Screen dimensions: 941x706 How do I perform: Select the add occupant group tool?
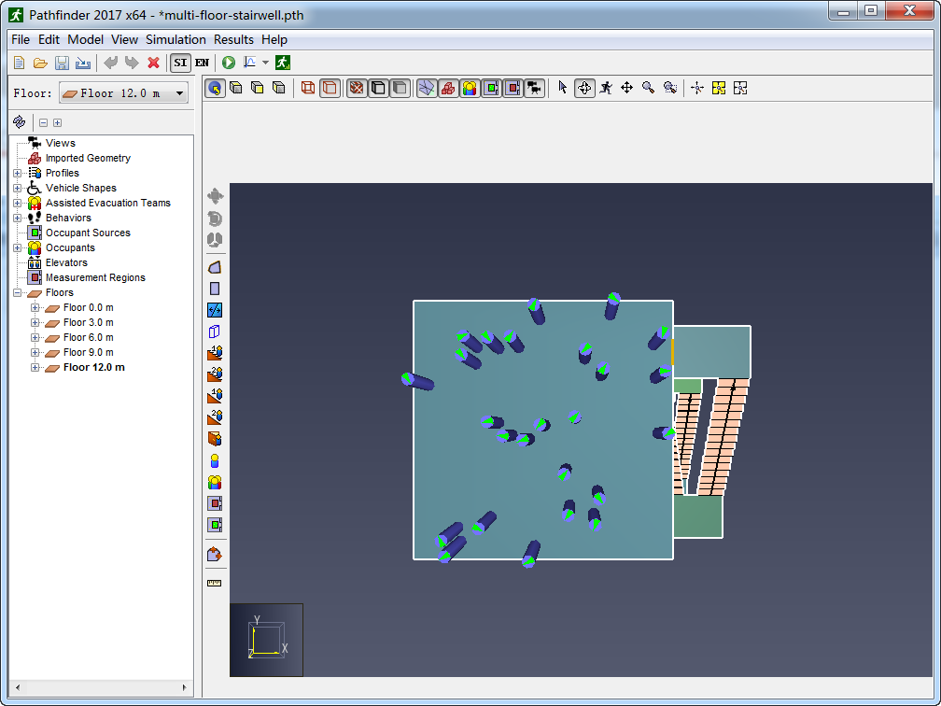point(215,482)
